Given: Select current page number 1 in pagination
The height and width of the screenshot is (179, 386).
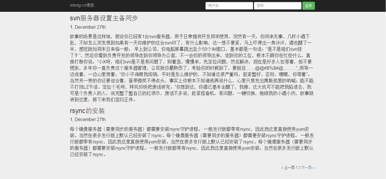Looking at the screenshot, I should pos(297,168).
